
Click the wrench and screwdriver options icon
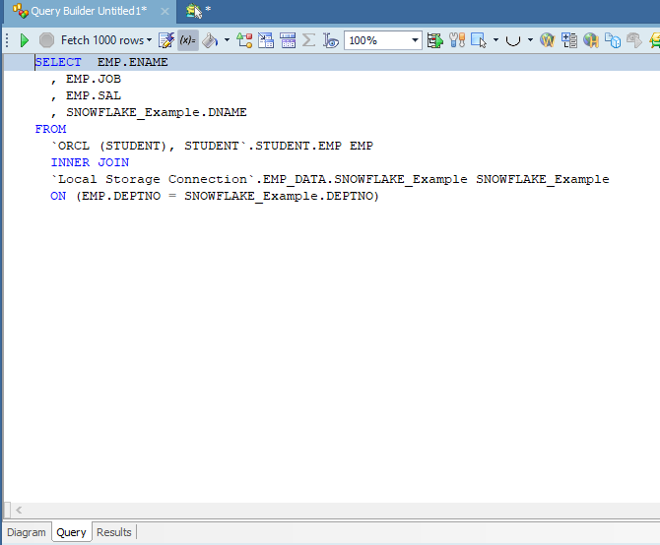457,40
